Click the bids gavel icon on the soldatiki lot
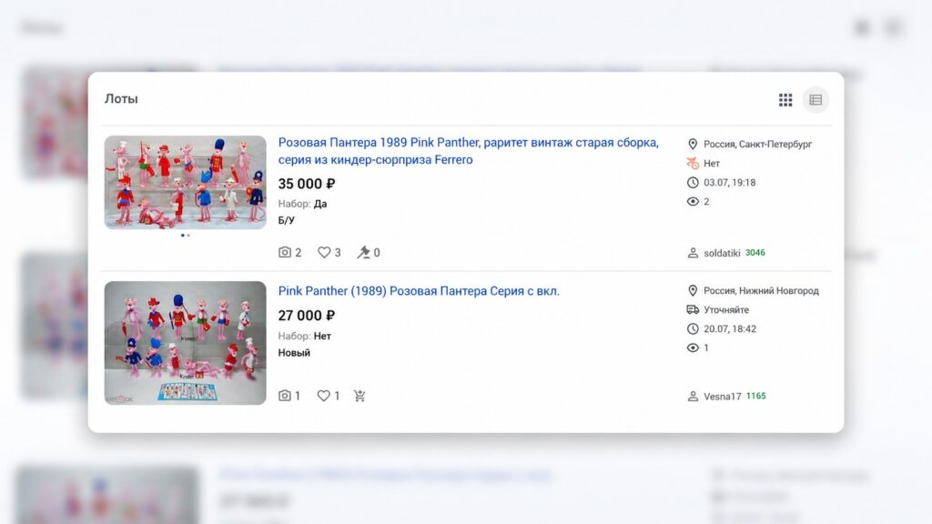This screenshot has height=524, width=932. [362, 253]
